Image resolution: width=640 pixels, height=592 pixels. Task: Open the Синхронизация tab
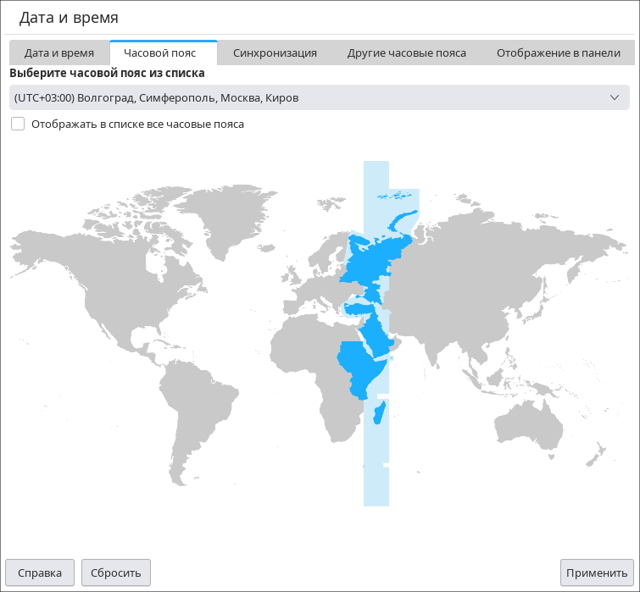(275, 53)
